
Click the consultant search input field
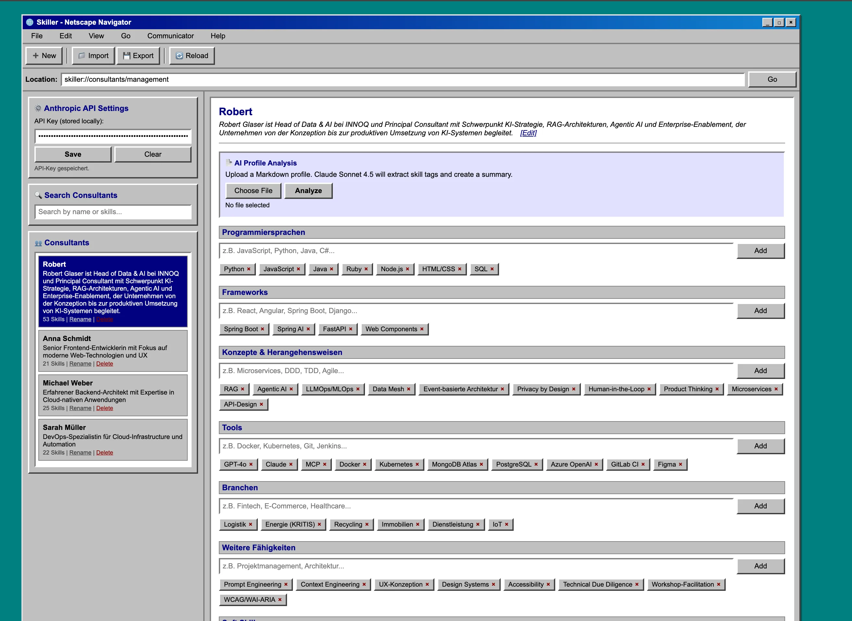pyautogui.click(x=113, y=212)
